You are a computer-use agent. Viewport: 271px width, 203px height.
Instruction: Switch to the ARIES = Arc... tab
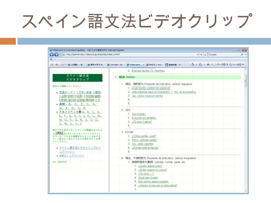[x=155, y=65]
